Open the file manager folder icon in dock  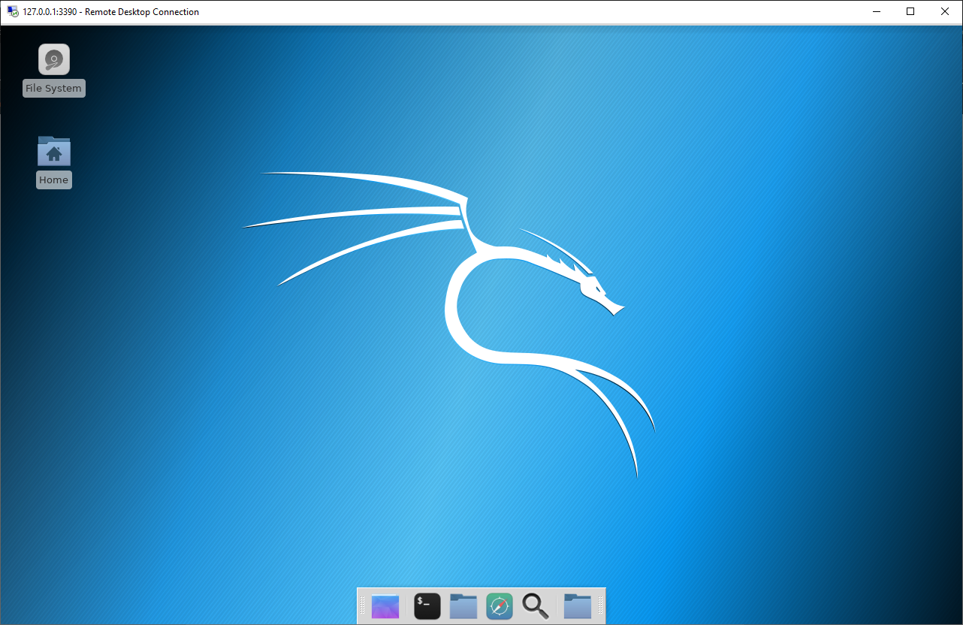coord(463,605)
